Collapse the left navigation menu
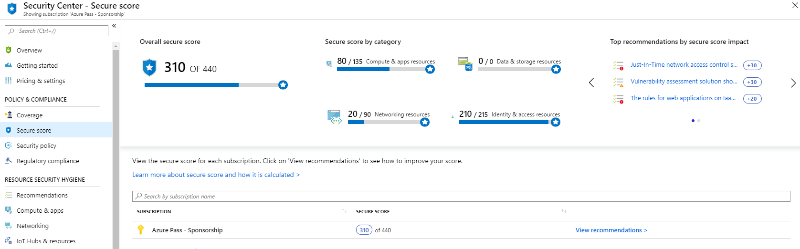The width and height of the screenshot is (800, 249). point(114,26)
